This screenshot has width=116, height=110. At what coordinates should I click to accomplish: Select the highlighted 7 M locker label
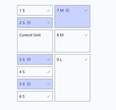point(60,11)
